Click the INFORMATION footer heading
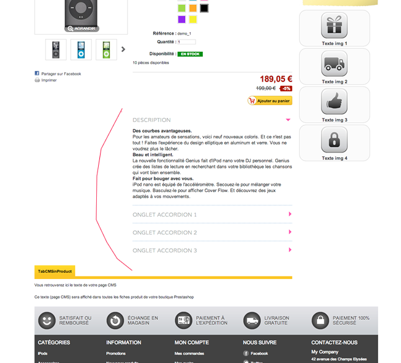The image size is (401, 363). tap(123, 343)
